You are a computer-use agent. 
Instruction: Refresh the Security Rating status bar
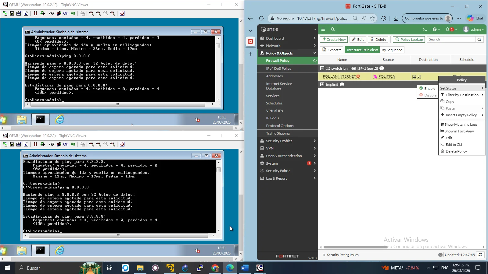click(480, 255)
